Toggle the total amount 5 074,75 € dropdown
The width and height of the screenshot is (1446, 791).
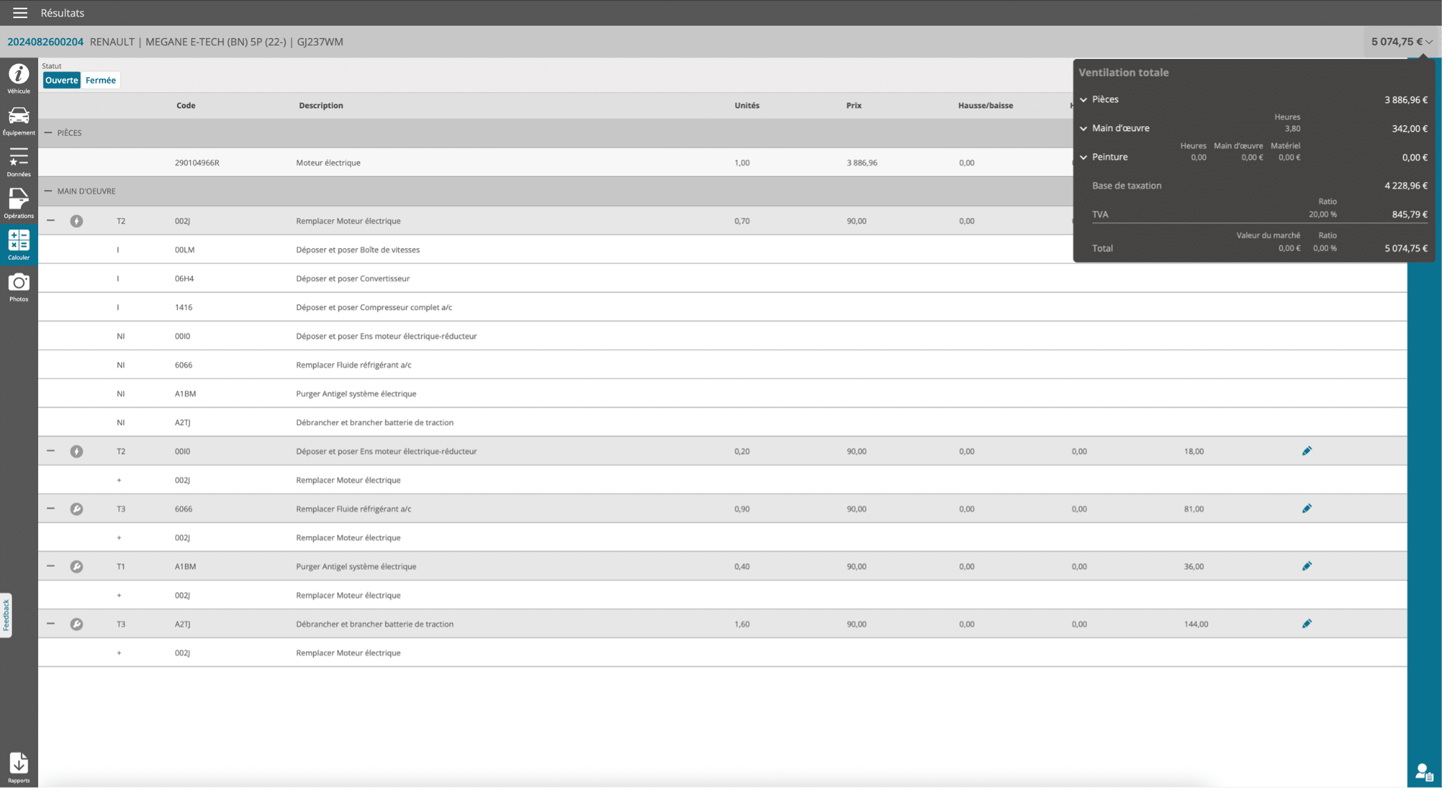tap(1402, 42)
